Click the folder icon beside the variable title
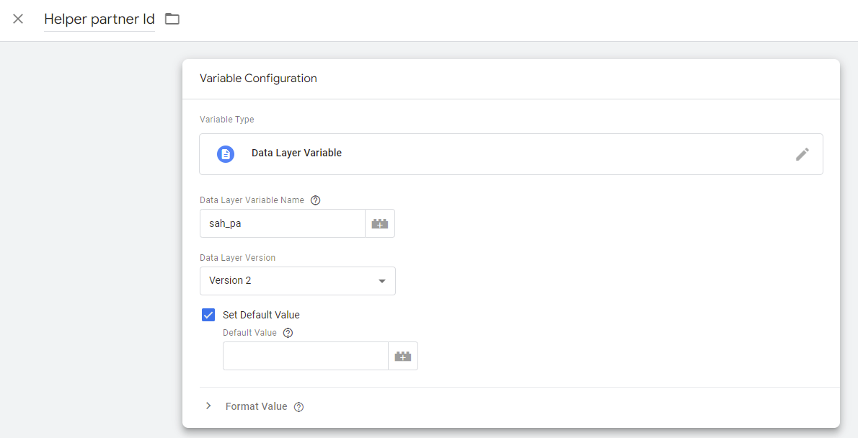 [x=172, y=19]
